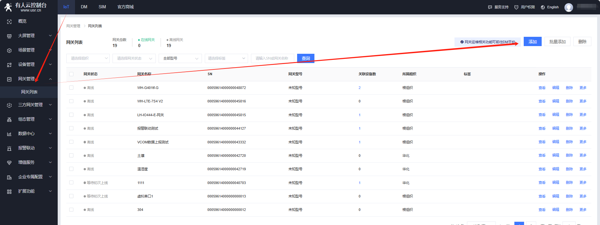600x225 pixels.
Task: Open the 官方商城 top menu
Action: click(125, 7)
